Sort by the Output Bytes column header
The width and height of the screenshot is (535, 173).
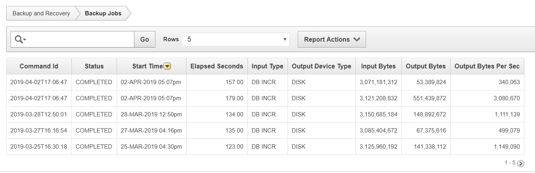click(425, 66)
